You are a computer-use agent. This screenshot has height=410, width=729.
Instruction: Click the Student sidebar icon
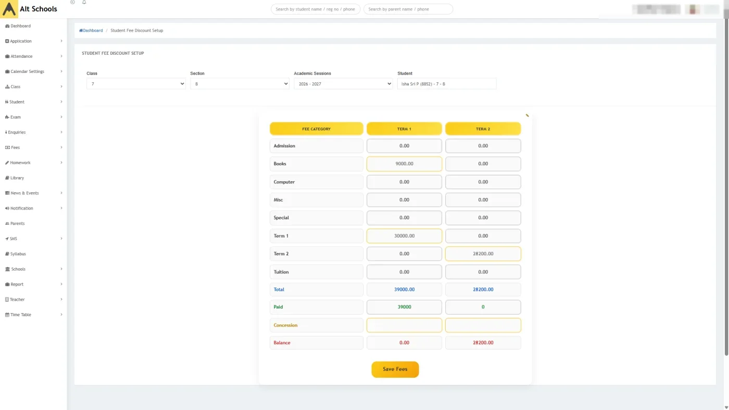(7, 102)
